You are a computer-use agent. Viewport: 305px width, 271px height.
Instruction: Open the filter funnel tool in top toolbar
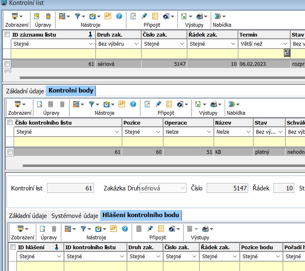tap(77, 16)
